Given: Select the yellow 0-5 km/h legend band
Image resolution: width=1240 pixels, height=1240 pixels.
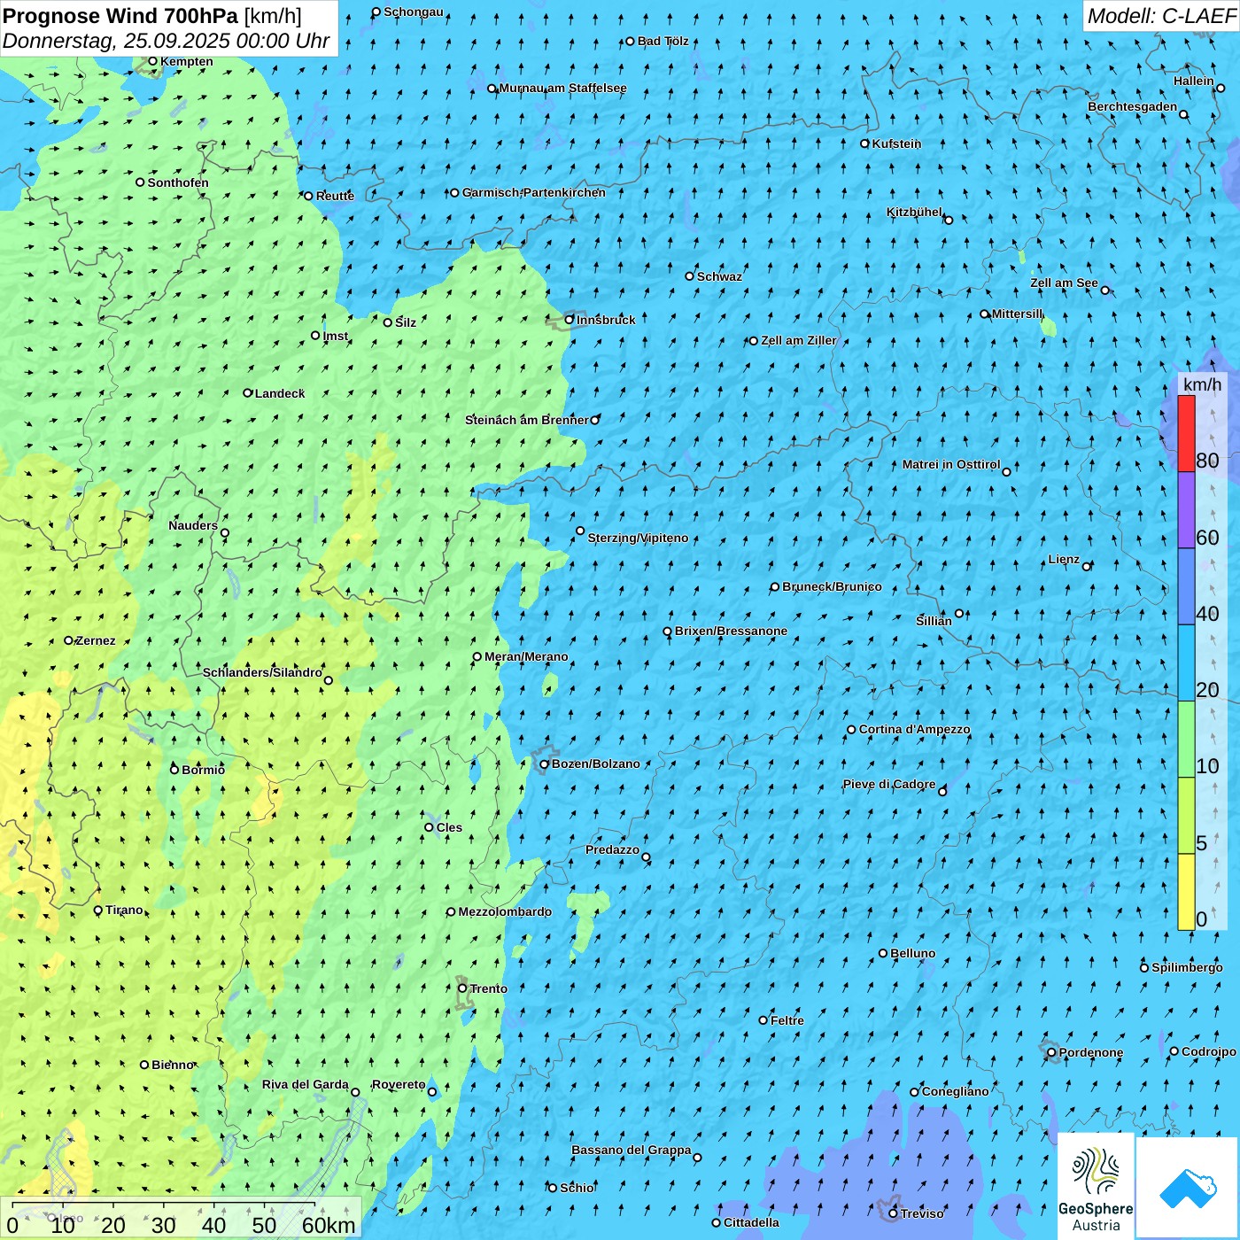Looking at the screenshot, I should click(1186, 892).
